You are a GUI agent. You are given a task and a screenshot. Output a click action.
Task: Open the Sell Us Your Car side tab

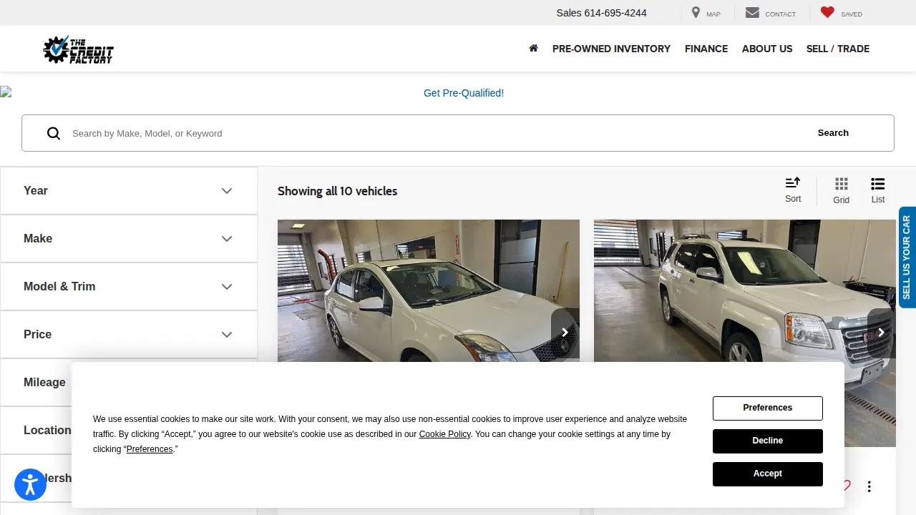tap(907, 257)
